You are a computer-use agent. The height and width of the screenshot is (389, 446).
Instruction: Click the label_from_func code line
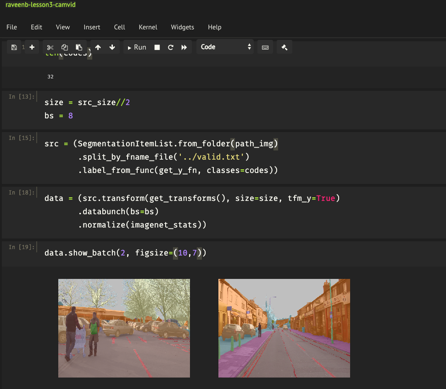[178, 170]
